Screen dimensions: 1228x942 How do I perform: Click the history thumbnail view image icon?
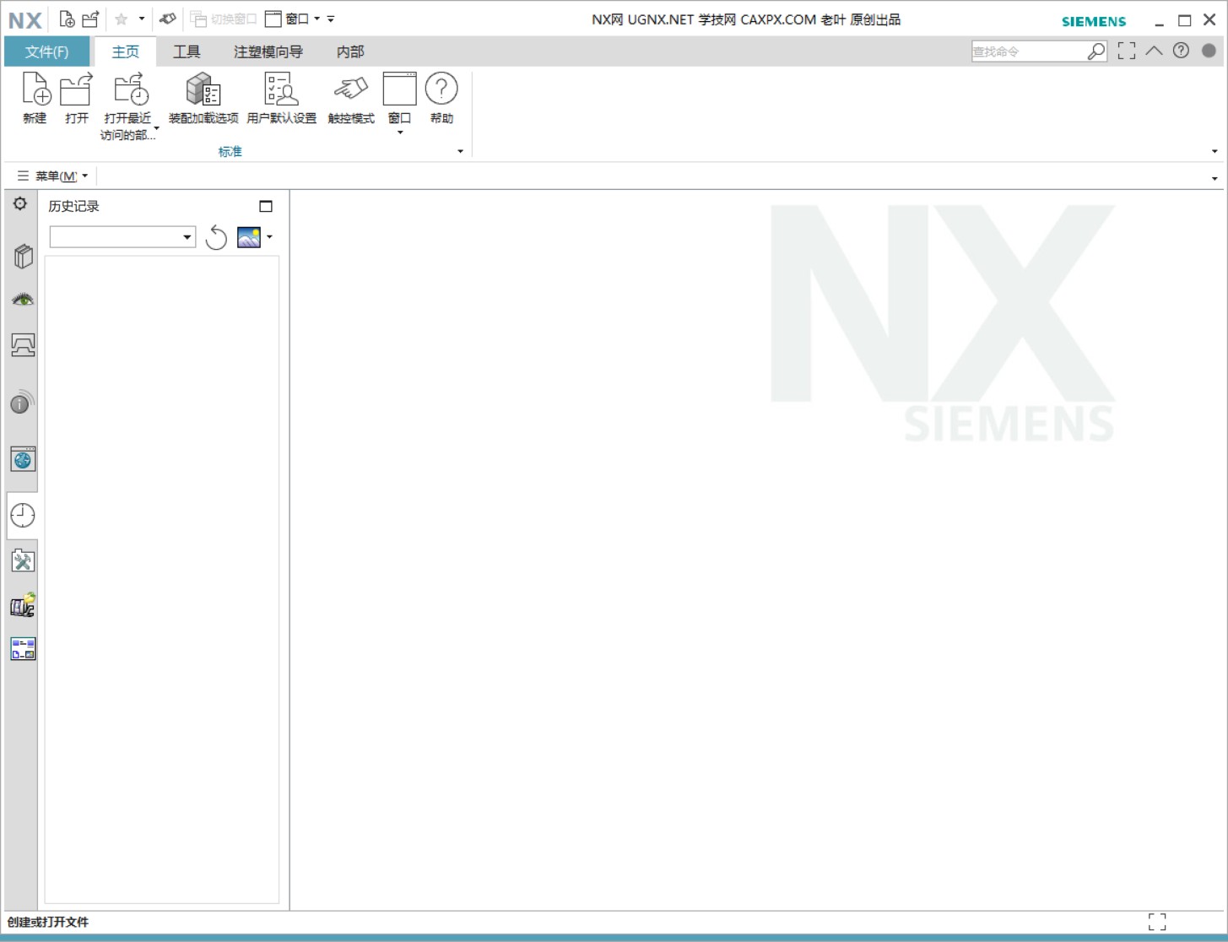[249, 237]
